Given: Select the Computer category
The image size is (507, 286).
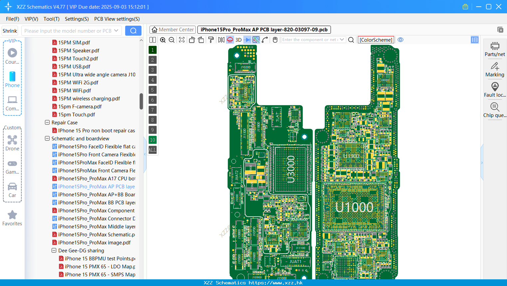Looking at the screenshot, I should (12, 103).
